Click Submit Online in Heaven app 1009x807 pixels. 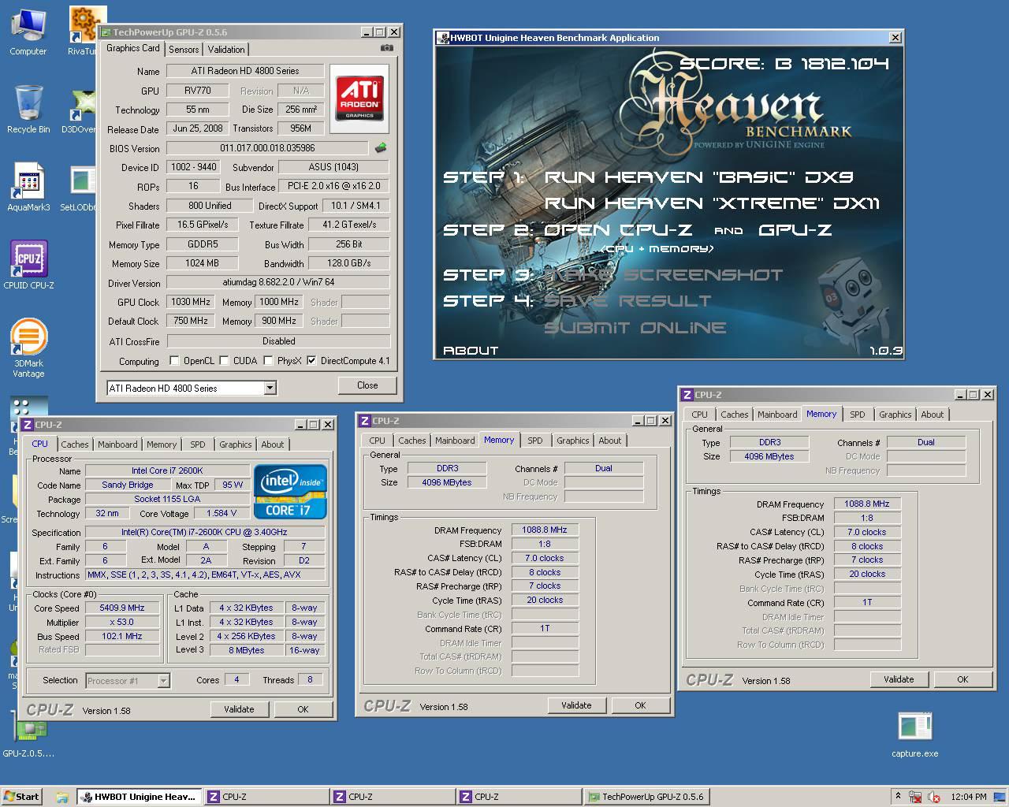click(635, 328)
